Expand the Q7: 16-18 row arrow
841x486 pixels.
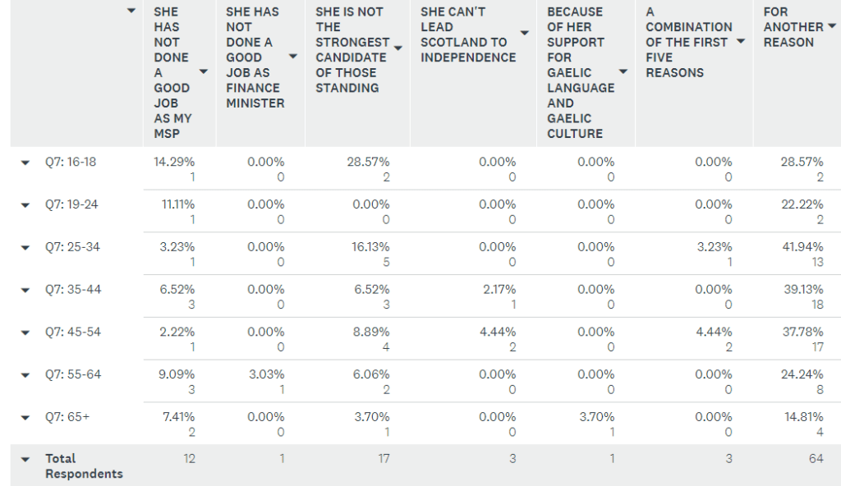pos(25,163)
